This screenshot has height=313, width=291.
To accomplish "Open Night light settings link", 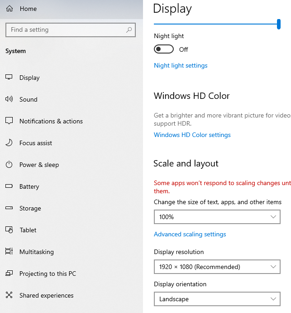I will 181,65.
